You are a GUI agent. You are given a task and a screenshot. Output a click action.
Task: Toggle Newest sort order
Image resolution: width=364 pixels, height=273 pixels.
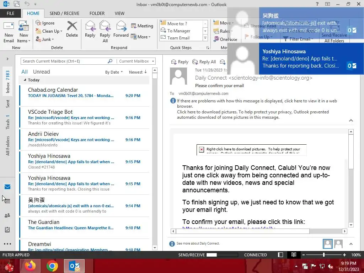tap(138, 72)
